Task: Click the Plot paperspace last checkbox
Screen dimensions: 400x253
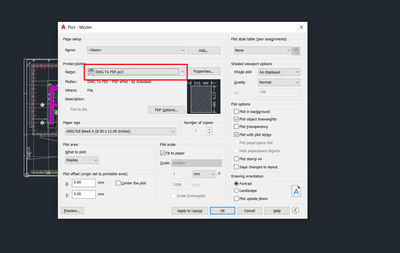Action: pos(236,143)
